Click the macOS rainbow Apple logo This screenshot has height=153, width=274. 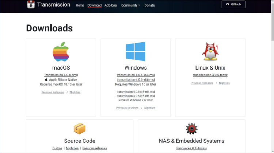point(61,52)
